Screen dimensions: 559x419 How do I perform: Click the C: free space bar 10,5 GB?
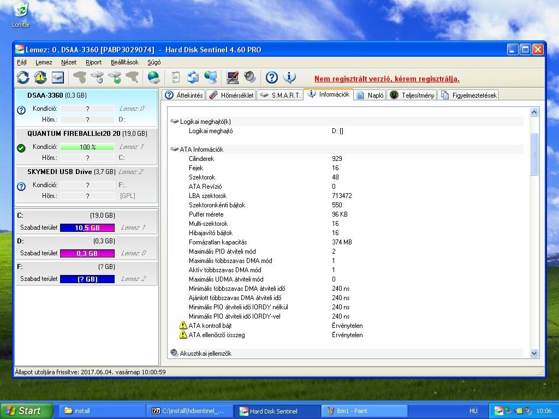pos(87,228)
